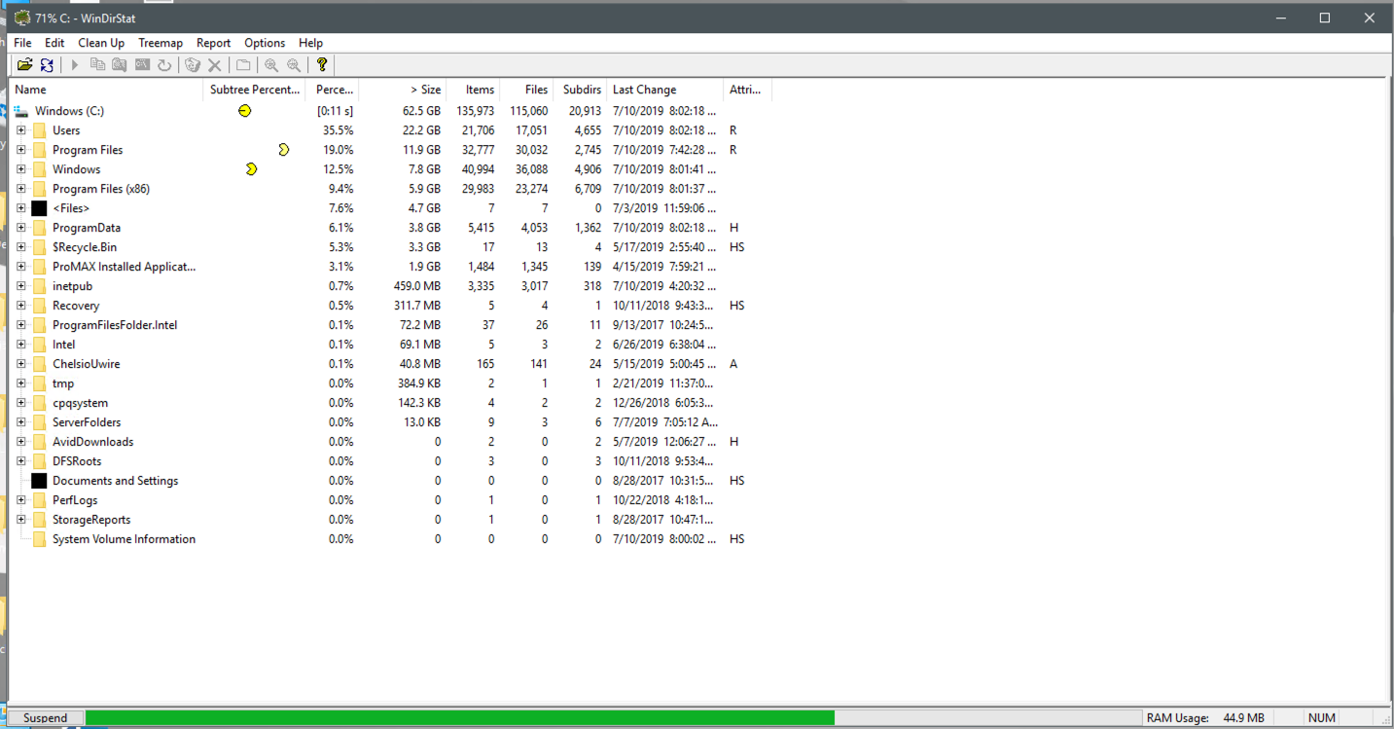Click the System Volume Information folder icon

click(x=39, y=539)
